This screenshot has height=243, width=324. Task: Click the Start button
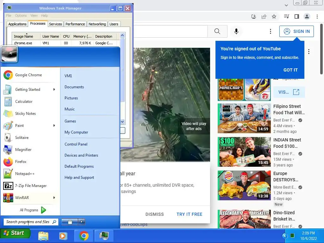15,233
